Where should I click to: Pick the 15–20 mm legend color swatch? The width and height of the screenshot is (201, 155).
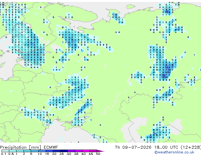[x=49, y=151]
